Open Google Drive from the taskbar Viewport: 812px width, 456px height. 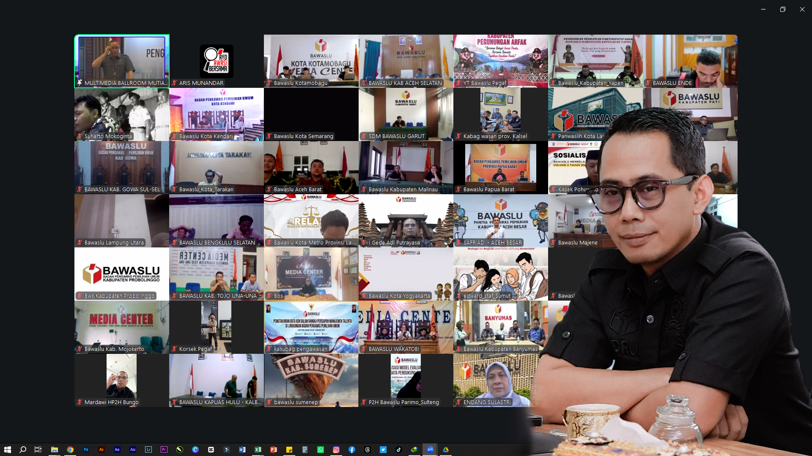tap(446, 450)
